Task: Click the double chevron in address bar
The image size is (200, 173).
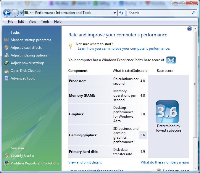Action: [32, 12]
